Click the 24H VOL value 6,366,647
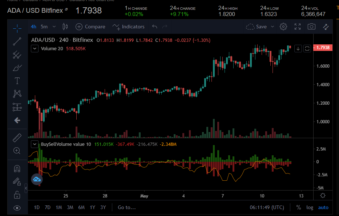Image resolution: width=339 pixels, height=216 pixels. [x=313, y=14]
